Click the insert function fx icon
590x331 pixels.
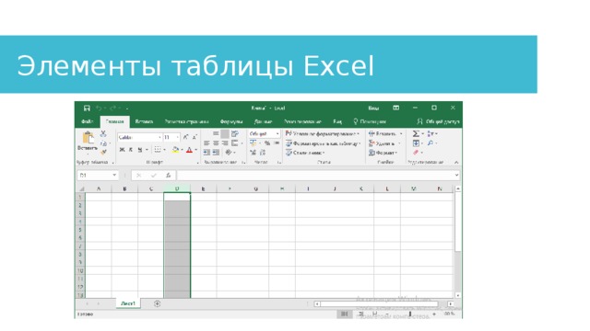click(x=168, y=176)
